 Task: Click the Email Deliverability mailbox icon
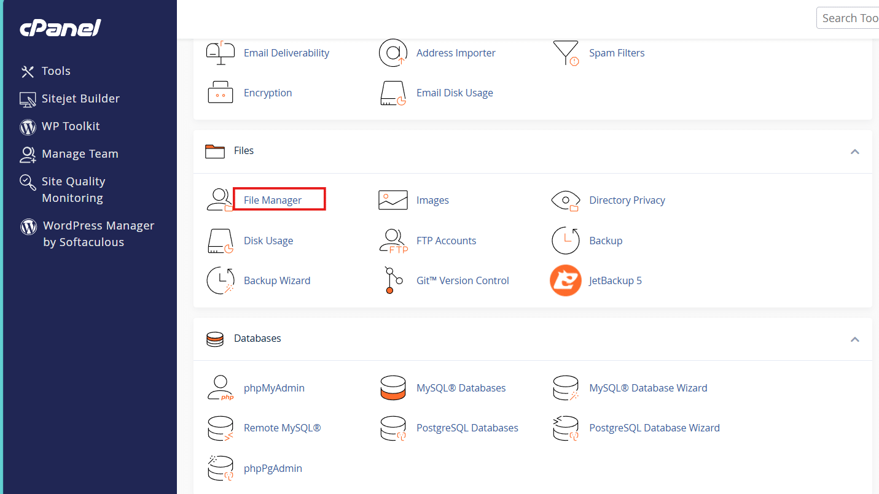221,53
